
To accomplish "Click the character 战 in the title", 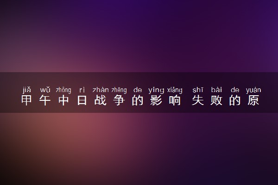I will coord(101,100).
